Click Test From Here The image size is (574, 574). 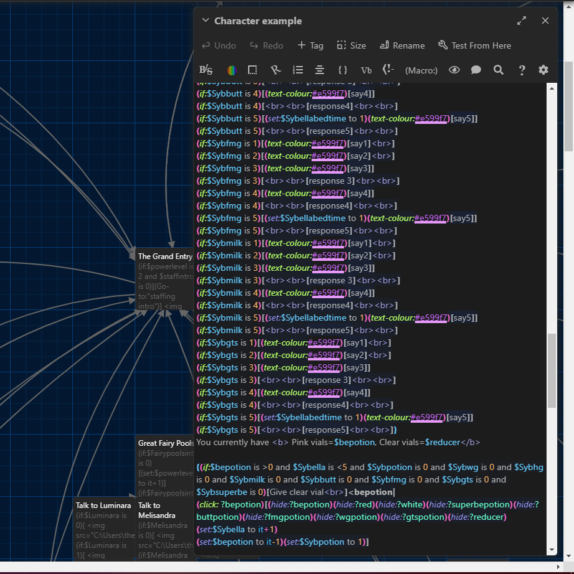tap(474, 45)
